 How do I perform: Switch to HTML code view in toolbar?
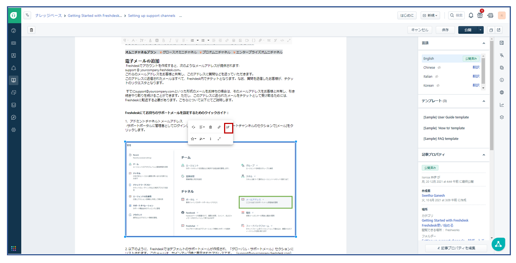pos(282,40)
